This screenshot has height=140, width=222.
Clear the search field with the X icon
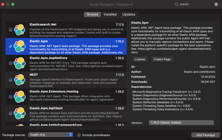pos(216,4)
